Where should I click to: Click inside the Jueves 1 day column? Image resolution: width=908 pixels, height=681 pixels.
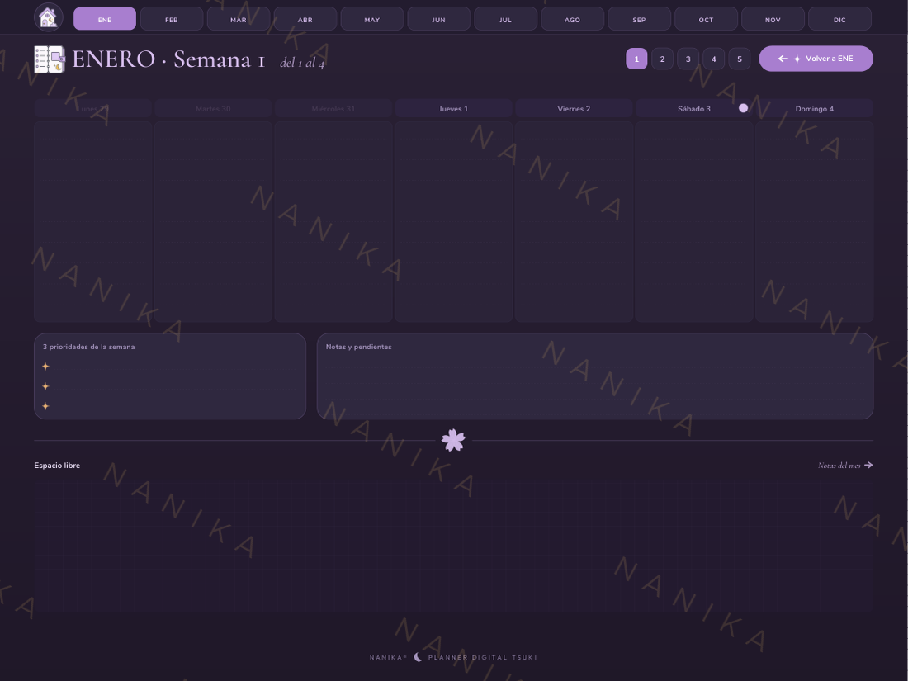click(453, 221)
